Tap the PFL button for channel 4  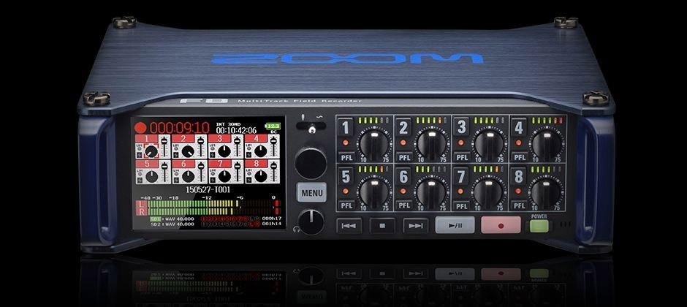[x=519, y=156]
